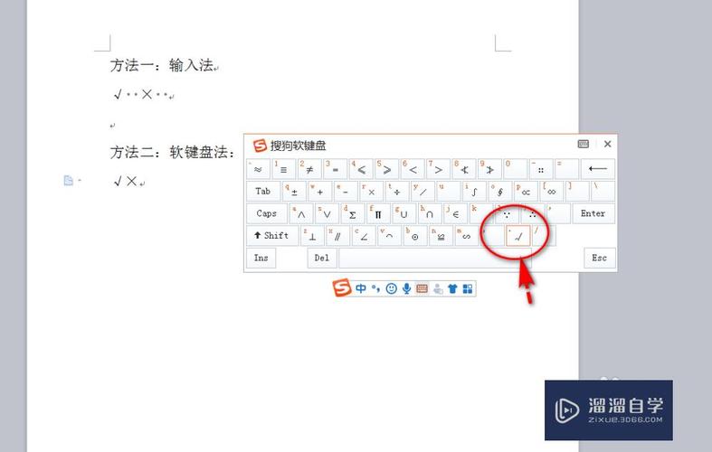
Task: Click the text line 方法一：输入法
Action: point(162,65)
